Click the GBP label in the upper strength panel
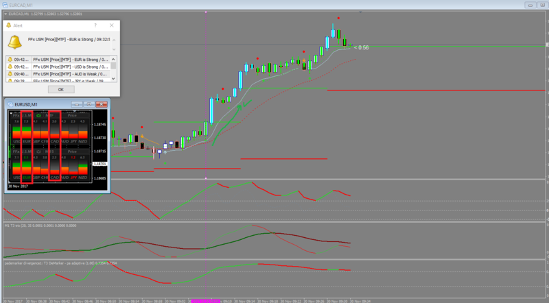This screenshot has width=549, height=303. pos(37,141)
